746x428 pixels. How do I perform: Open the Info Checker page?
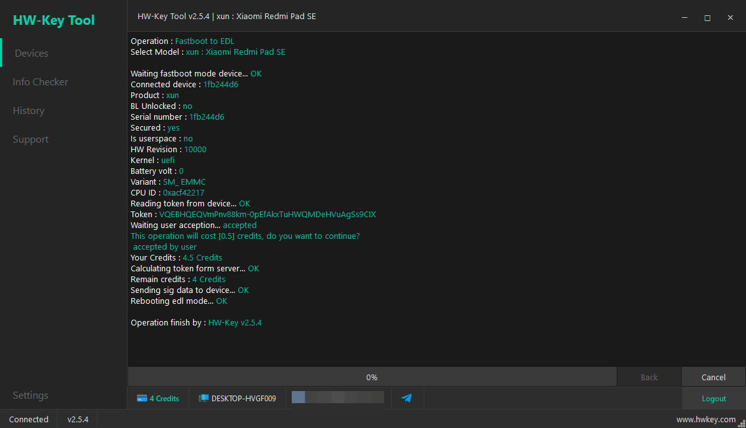click(x=40, y=82)
